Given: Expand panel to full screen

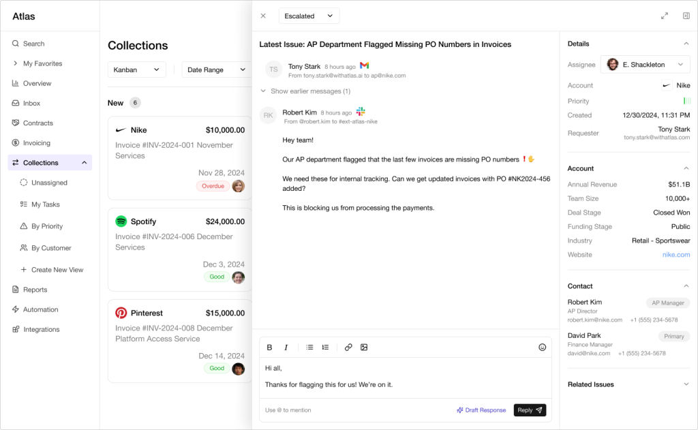Looking at the screenshot, I should pyautogui.click(x=665, y=16).
